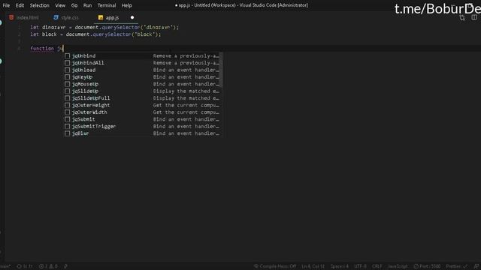Click the HTML file icon on index.html tab

pyautogui.click(x=11, y=18)
